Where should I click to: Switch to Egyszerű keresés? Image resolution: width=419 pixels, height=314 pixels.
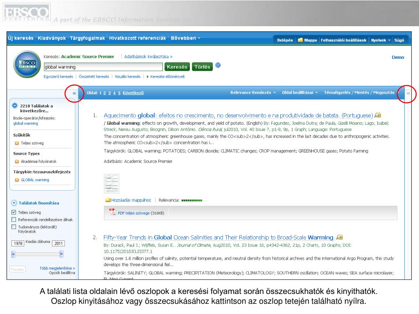(x=58, y=76)
